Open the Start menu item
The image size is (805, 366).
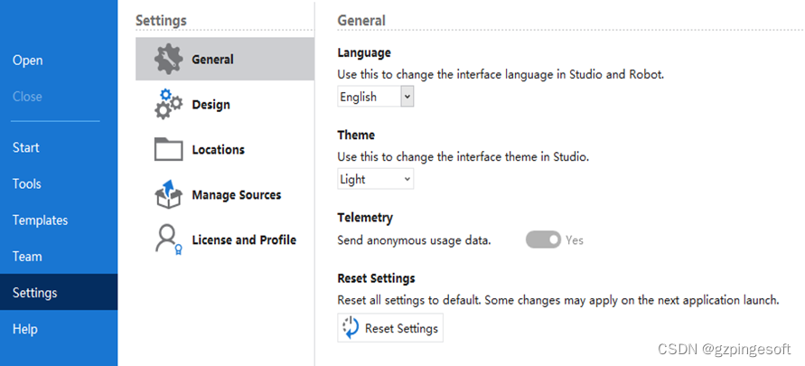point(26,147)
